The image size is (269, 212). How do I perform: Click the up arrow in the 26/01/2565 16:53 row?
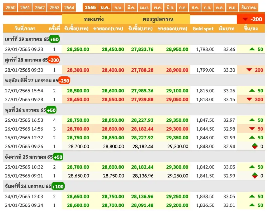click(x=252, y=120)
